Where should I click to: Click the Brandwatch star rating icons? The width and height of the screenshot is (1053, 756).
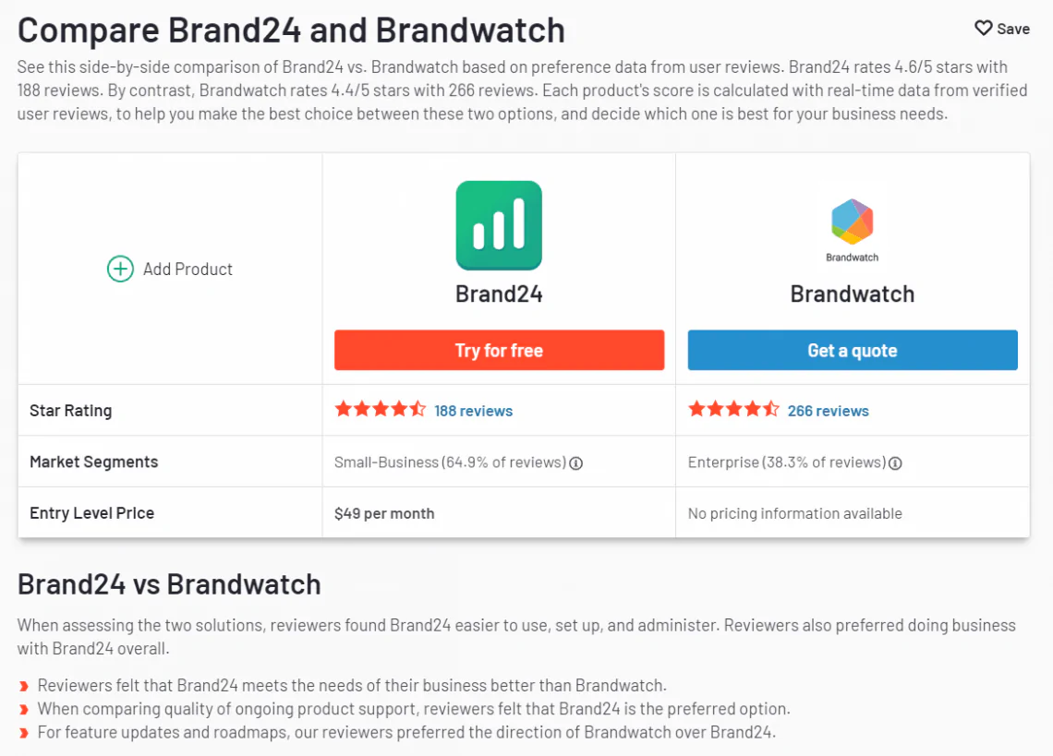click(733, 409)
